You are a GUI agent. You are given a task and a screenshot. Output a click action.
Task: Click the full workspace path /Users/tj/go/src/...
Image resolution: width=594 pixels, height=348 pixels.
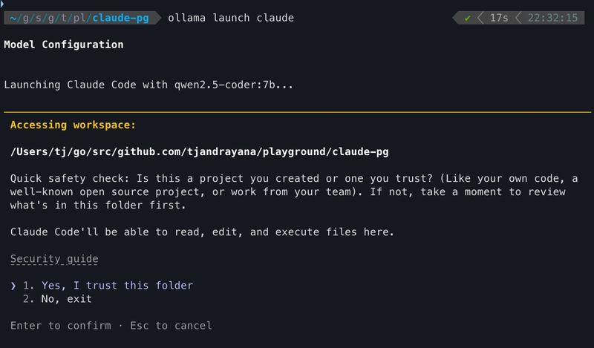click(200, 152)
